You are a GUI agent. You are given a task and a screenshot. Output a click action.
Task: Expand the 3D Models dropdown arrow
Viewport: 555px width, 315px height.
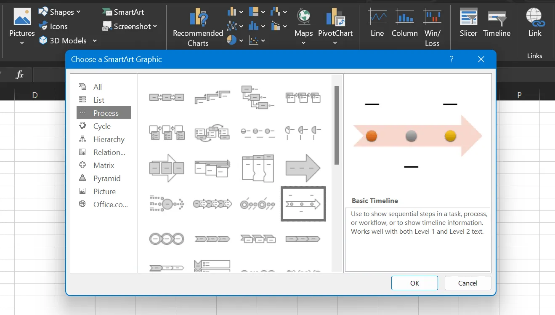(95, 40)
